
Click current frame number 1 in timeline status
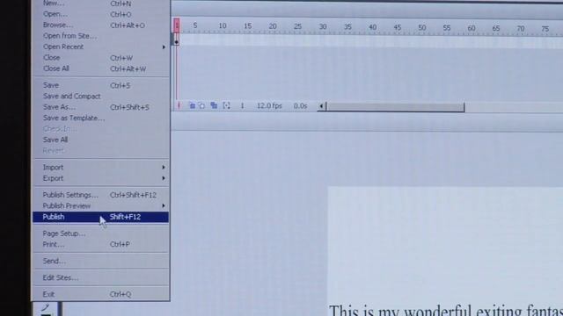(243, 106)
